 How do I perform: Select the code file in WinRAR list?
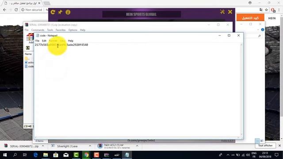(x=29, y=66)
